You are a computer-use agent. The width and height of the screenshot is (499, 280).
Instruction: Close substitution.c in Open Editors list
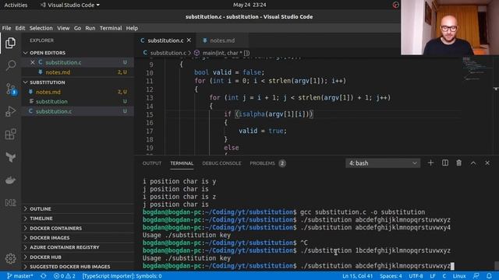(x=33, y=62)
